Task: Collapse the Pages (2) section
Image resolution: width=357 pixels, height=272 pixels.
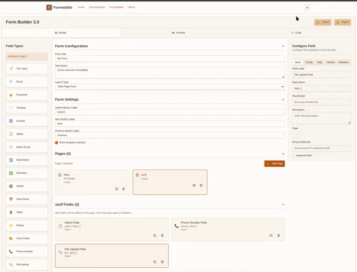Action: click(x=283, y=154)
